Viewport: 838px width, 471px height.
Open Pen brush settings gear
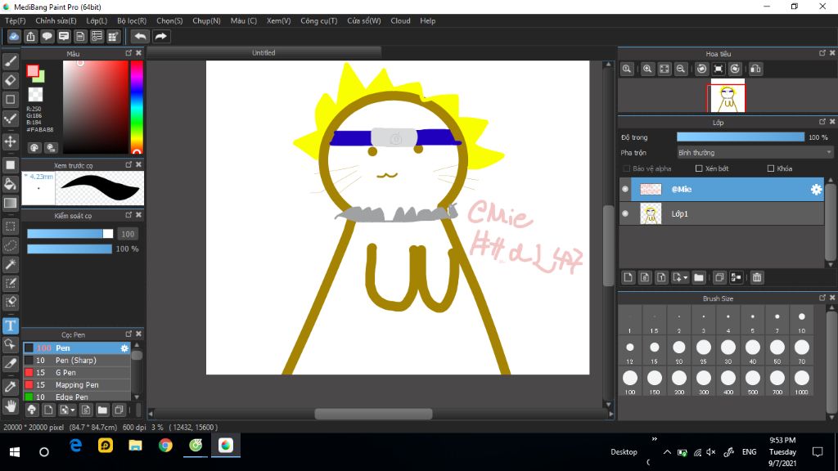124,348
